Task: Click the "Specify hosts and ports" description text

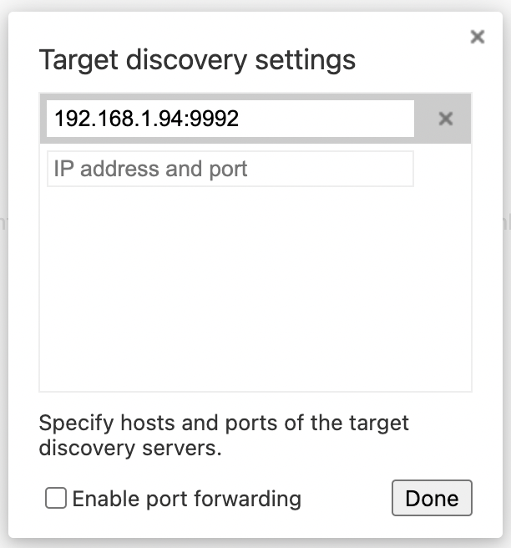Action: (x=224, y=422)
